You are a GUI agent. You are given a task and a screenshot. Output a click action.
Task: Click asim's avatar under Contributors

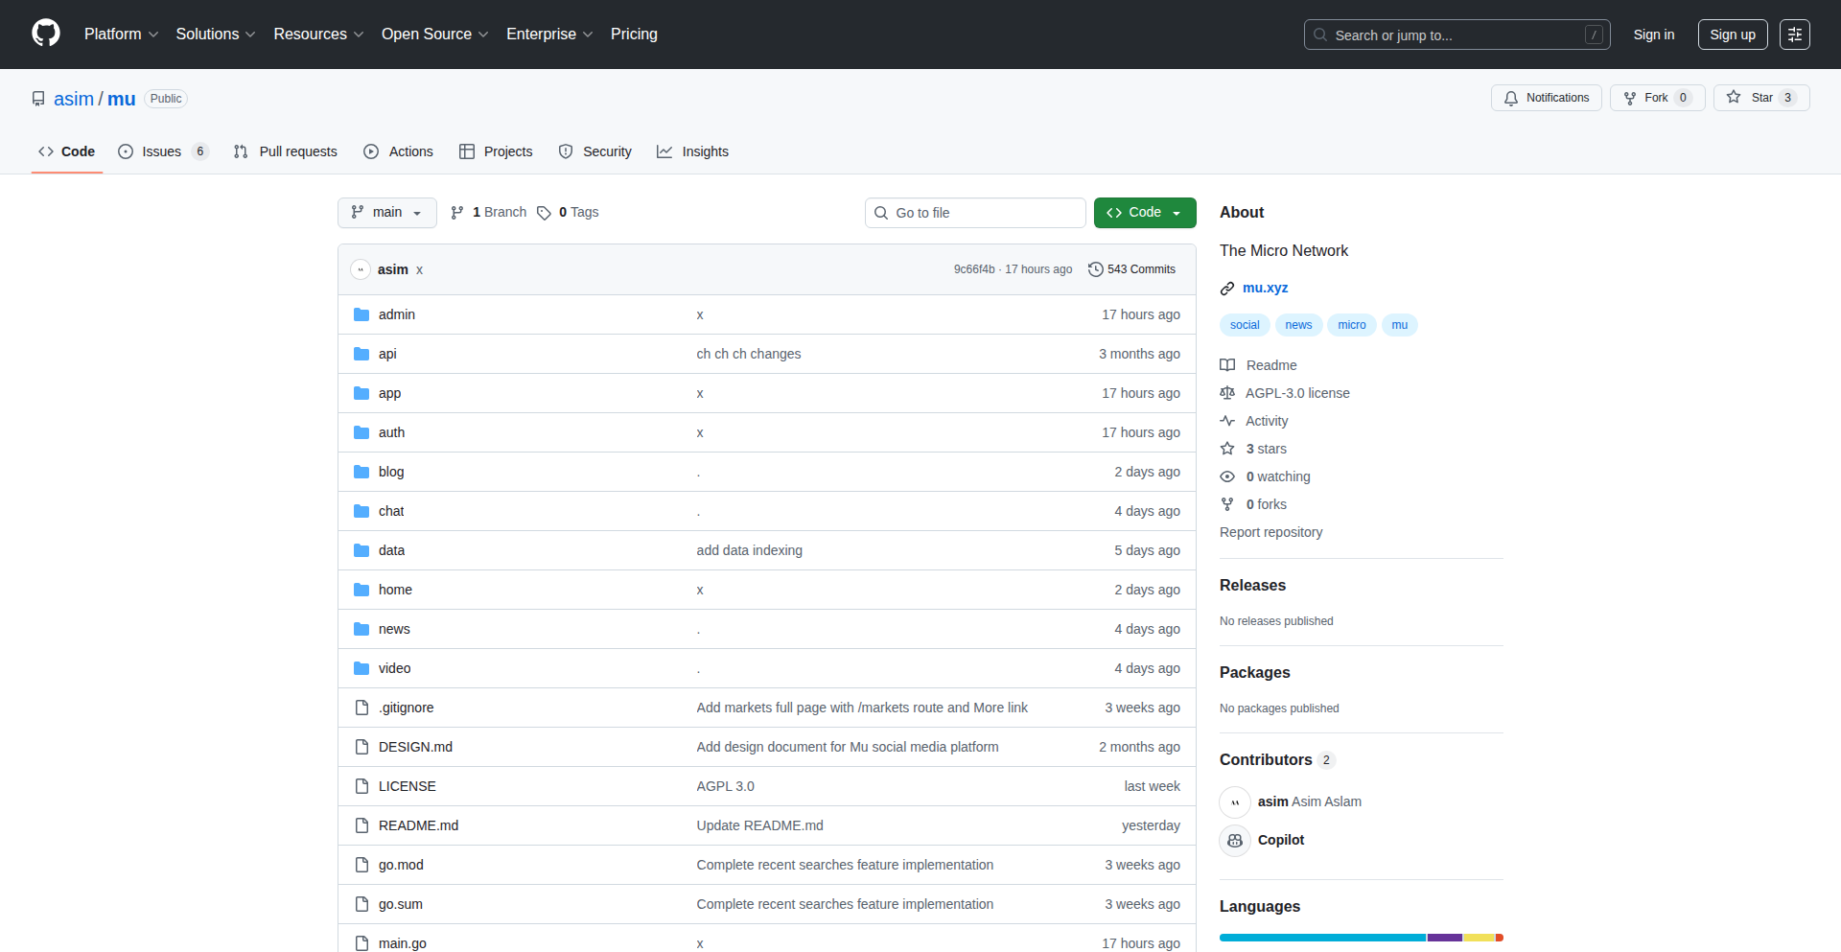click(1234, 801)
